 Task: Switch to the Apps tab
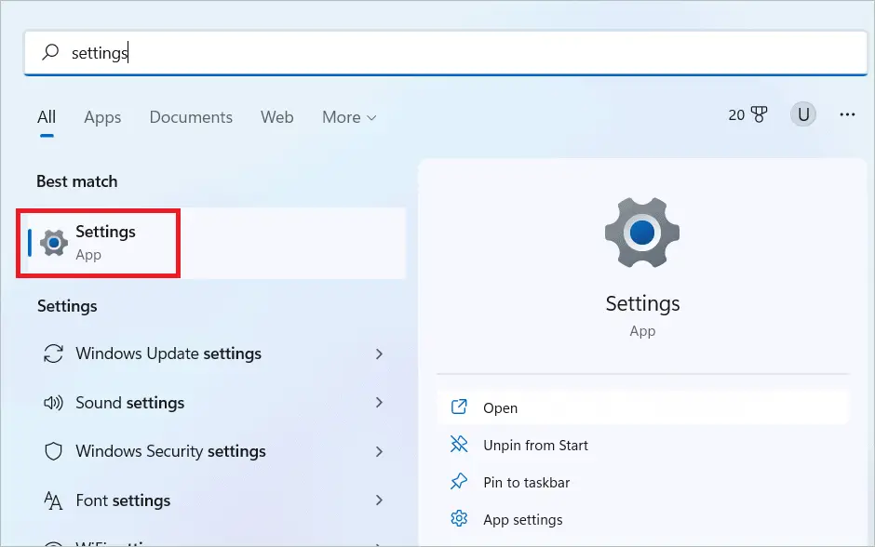click(x=102, y=117)
